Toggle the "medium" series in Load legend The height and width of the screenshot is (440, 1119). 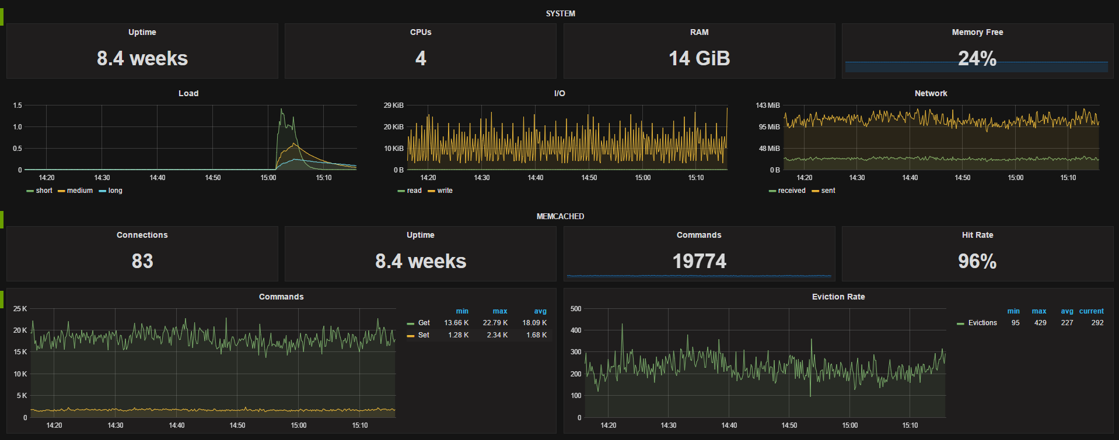80,191
